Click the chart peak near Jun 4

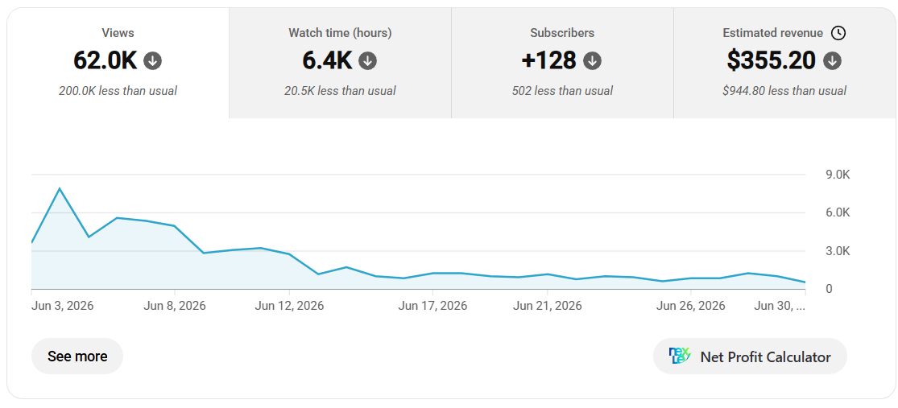60,188
